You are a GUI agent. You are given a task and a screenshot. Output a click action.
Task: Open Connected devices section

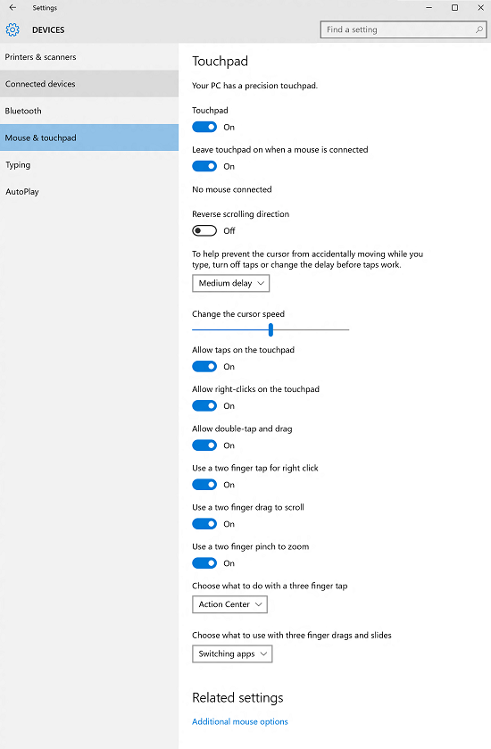click(x=89, y=84)
